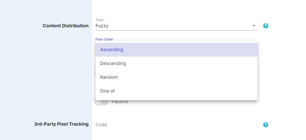Click the Type field label
Screen dimensions: 306x140
click(99, 20)
